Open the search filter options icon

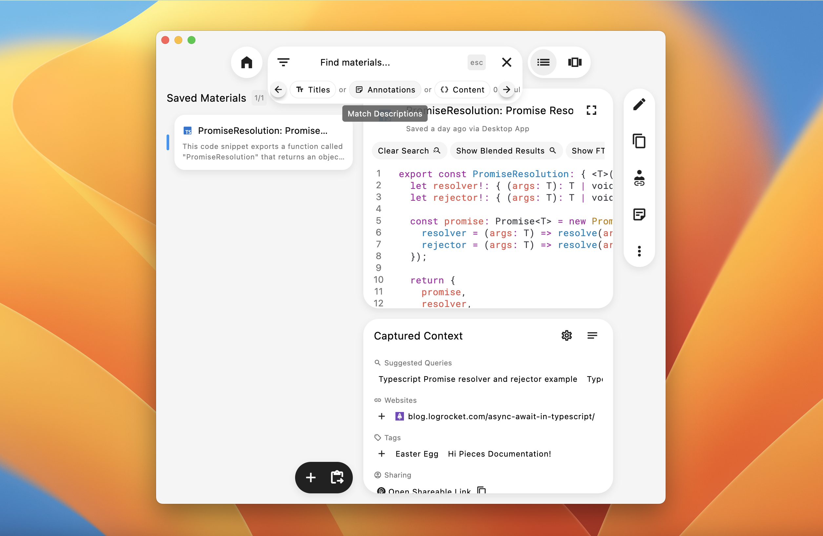click(283, 62)
